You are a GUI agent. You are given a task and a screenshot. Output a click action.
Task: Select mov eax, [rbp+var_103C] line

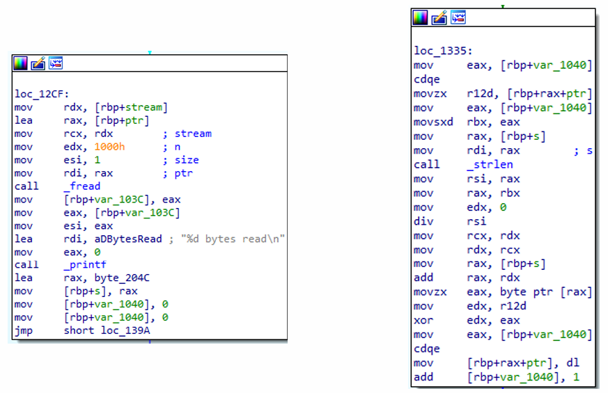pos(97,213)
